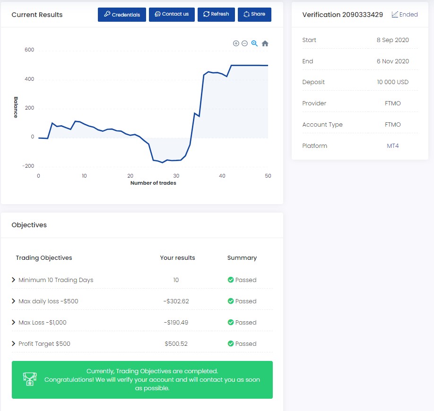Expand the Max daily loss -$500 row
This screenshot has height=411, width=434.
[x=14, y=301]
